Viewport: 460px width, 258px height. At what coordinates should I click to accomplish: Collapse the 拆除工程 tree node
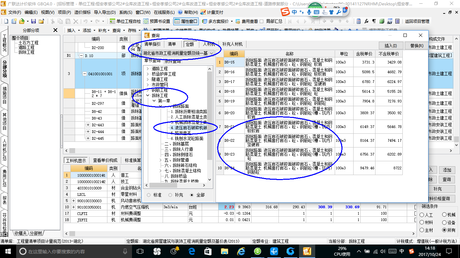point(147,95)
